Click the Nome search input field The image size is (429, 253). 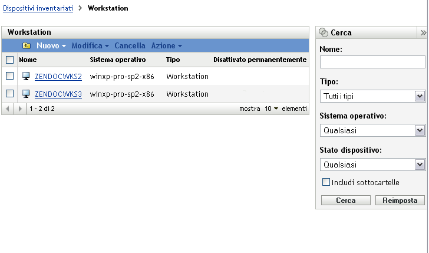tap(372, 62)
